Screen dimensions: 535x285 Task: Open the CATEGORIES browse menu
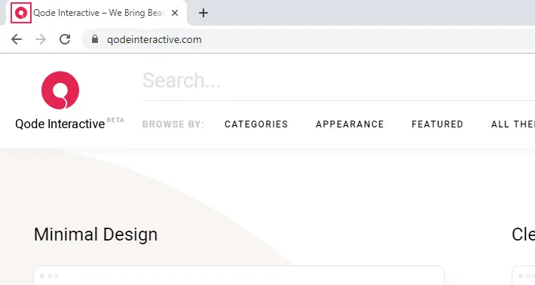(x=256, y=124)
